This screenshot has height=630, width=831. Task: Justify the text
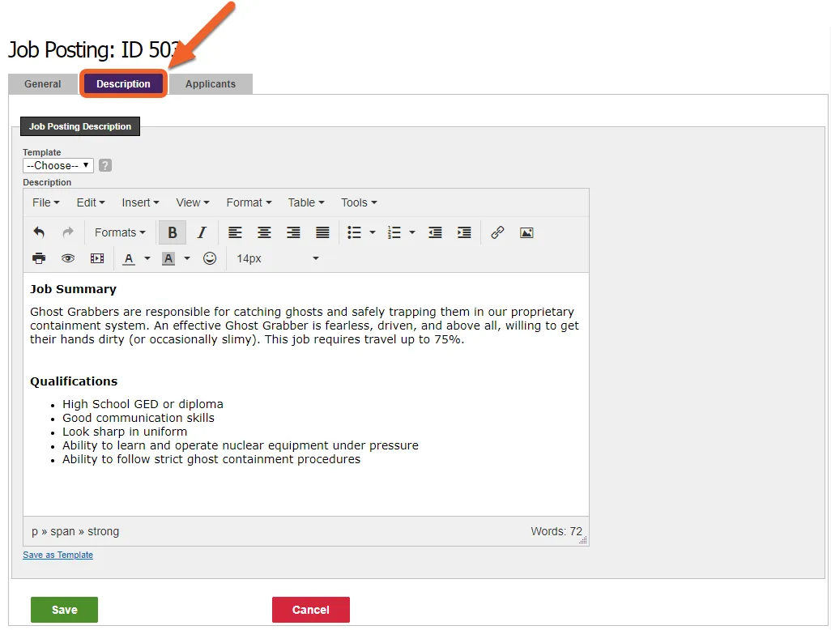point(322,232)
